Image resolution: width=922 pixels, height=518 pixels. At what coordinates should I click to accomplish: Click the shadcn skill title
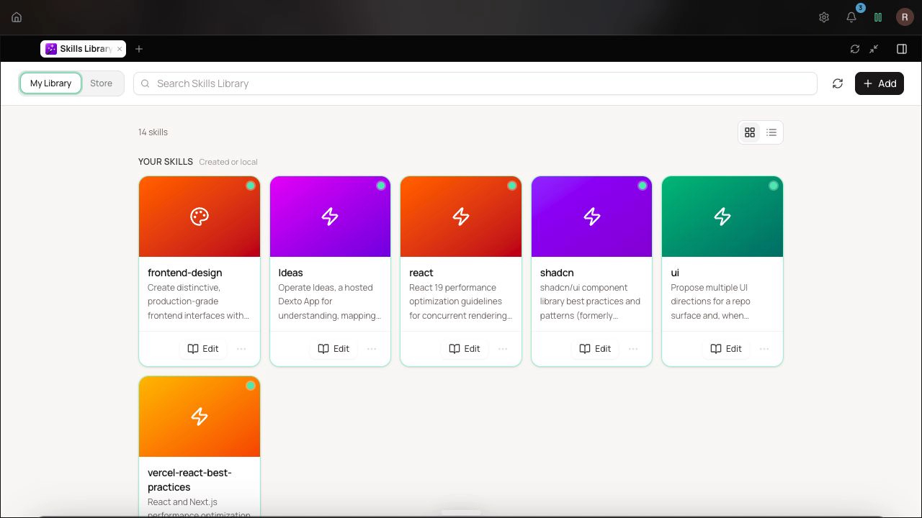pyautogui.click(x=557, y=273)
